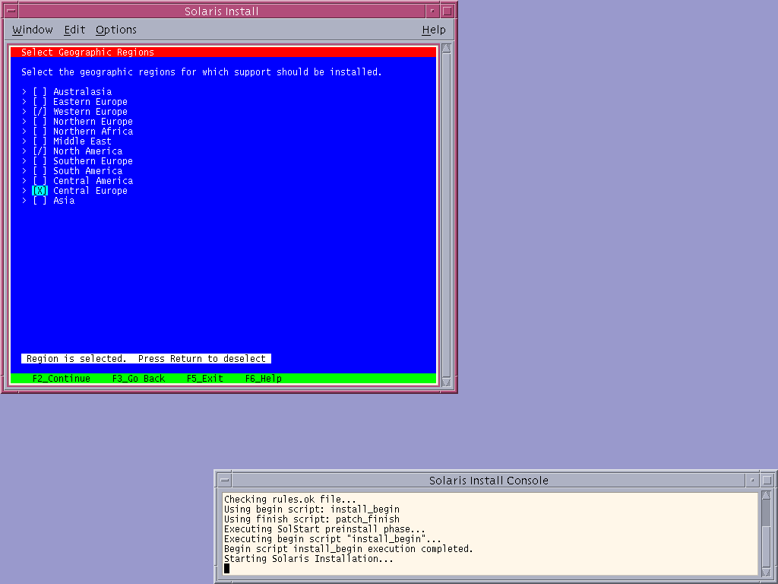Click F6_Help for assistance
The image size is (778, 584).
(264, 379)
